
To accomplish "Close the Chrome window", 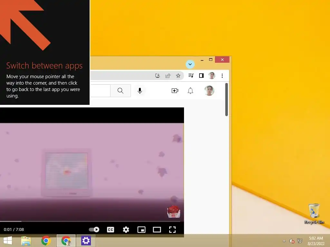I will [x=222, y=59].
